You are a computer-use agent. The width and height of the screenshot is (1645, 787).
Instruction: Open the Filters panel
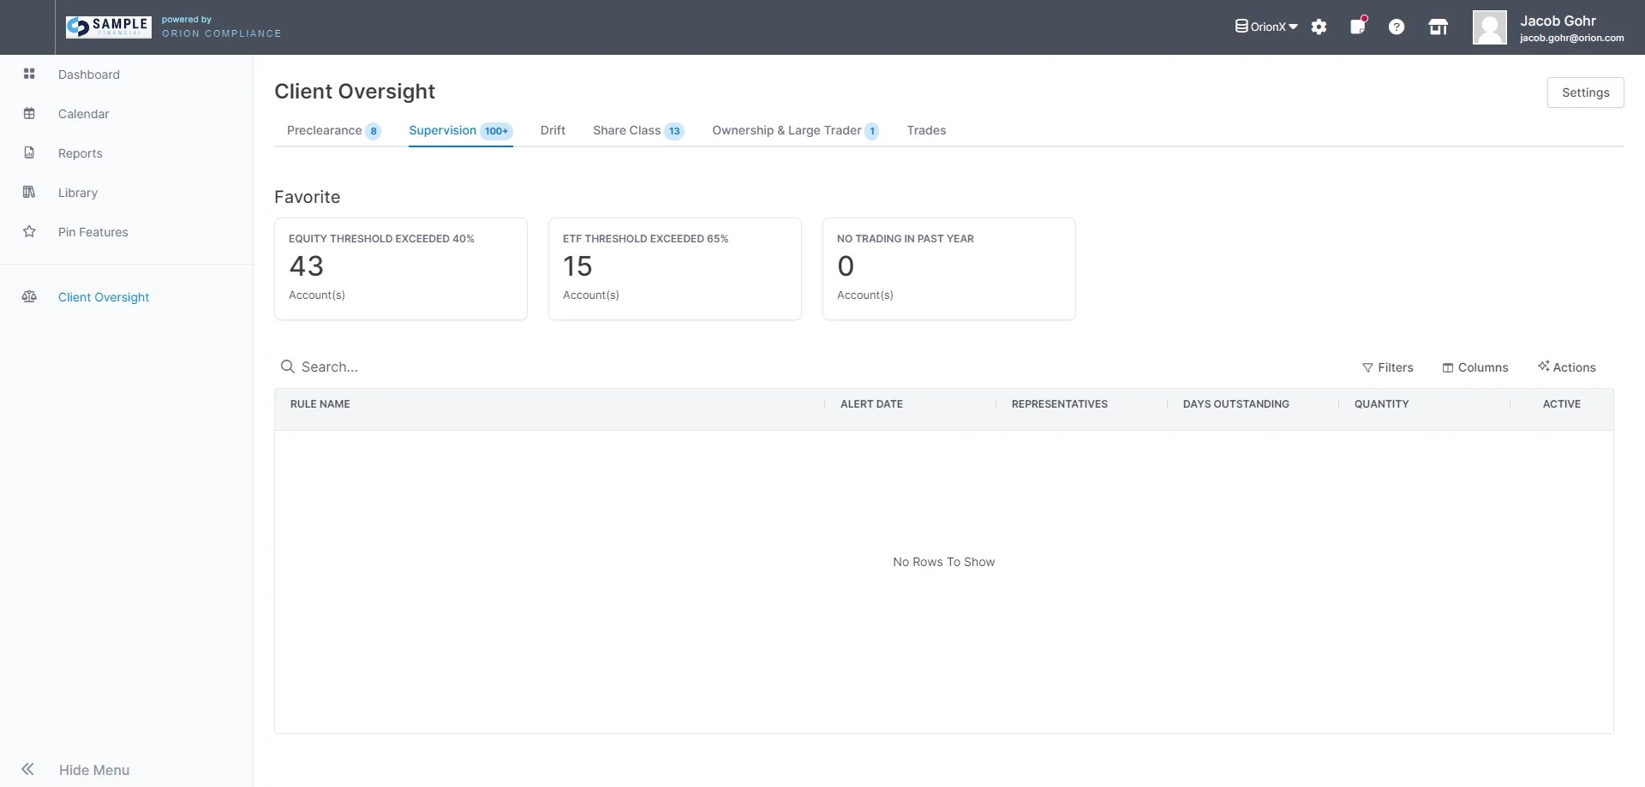1388,367
